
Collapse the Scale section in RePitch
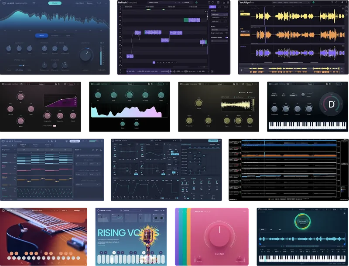pyautogui.click(x=227, y=27)
